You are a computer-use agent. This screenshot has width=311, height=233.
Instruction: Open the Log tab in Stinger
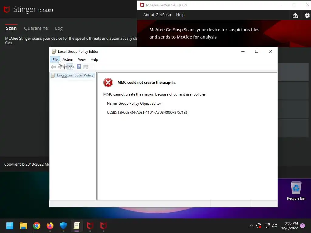[59, 28]
